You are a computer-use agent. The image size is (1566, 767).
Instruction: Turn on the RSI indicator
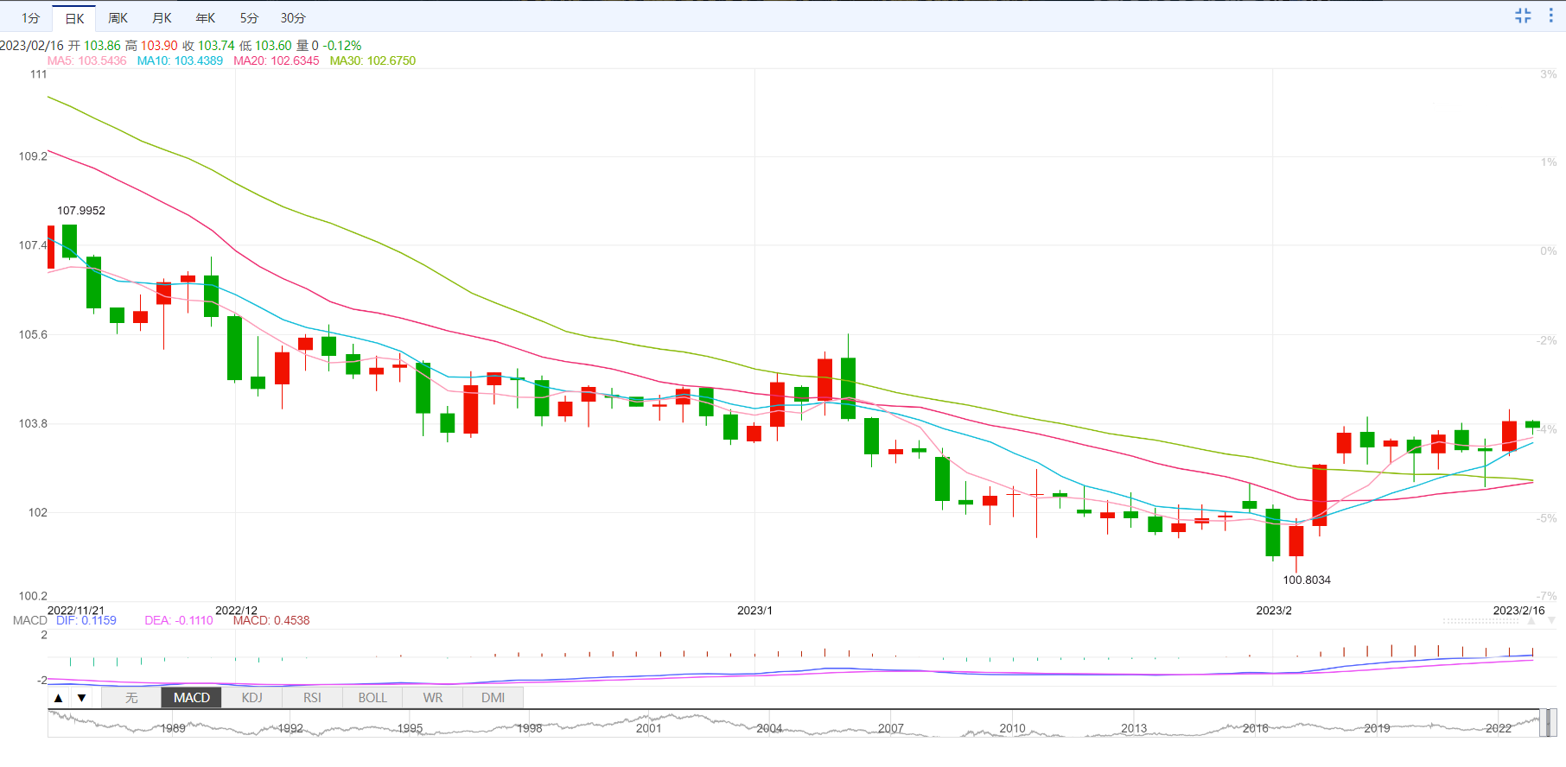pyautogui.click(x=312, y=698)
